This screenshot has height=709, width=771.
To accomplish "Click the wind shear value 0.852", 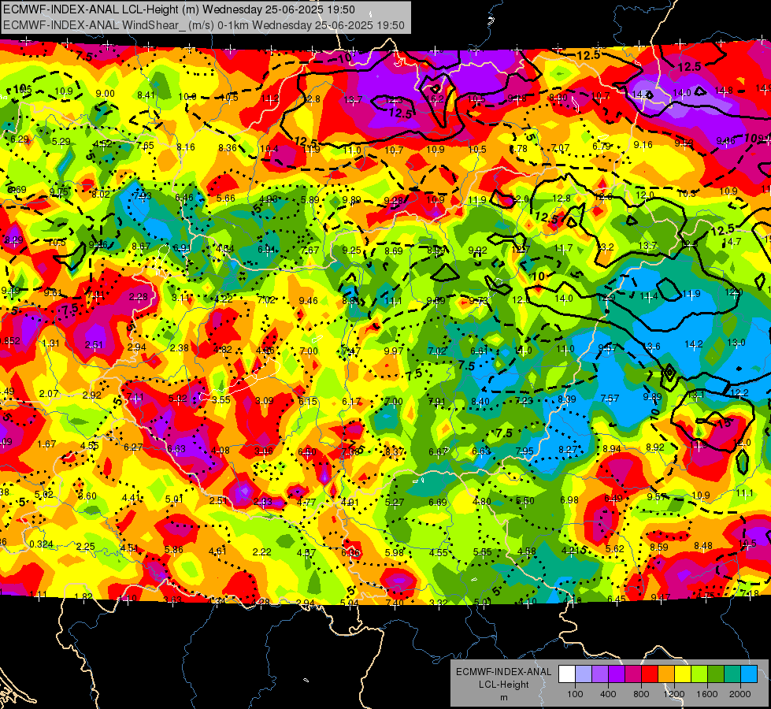I will pyautogui.click(x=9, y=340).
